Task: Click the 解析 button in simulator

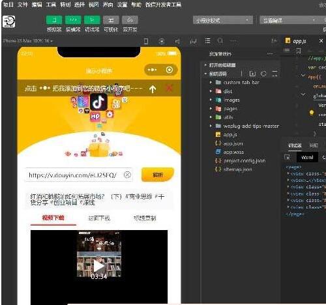Action: click(x=158, y=175)
